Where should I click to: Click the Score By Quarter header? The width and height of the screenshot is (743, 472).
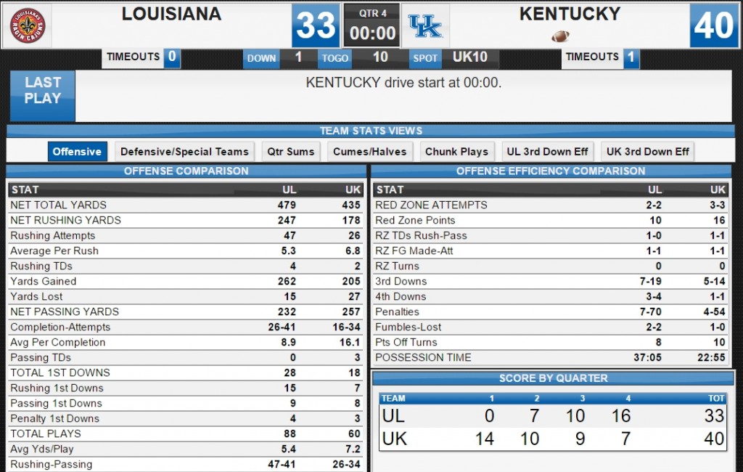click(x=553, y=378)
